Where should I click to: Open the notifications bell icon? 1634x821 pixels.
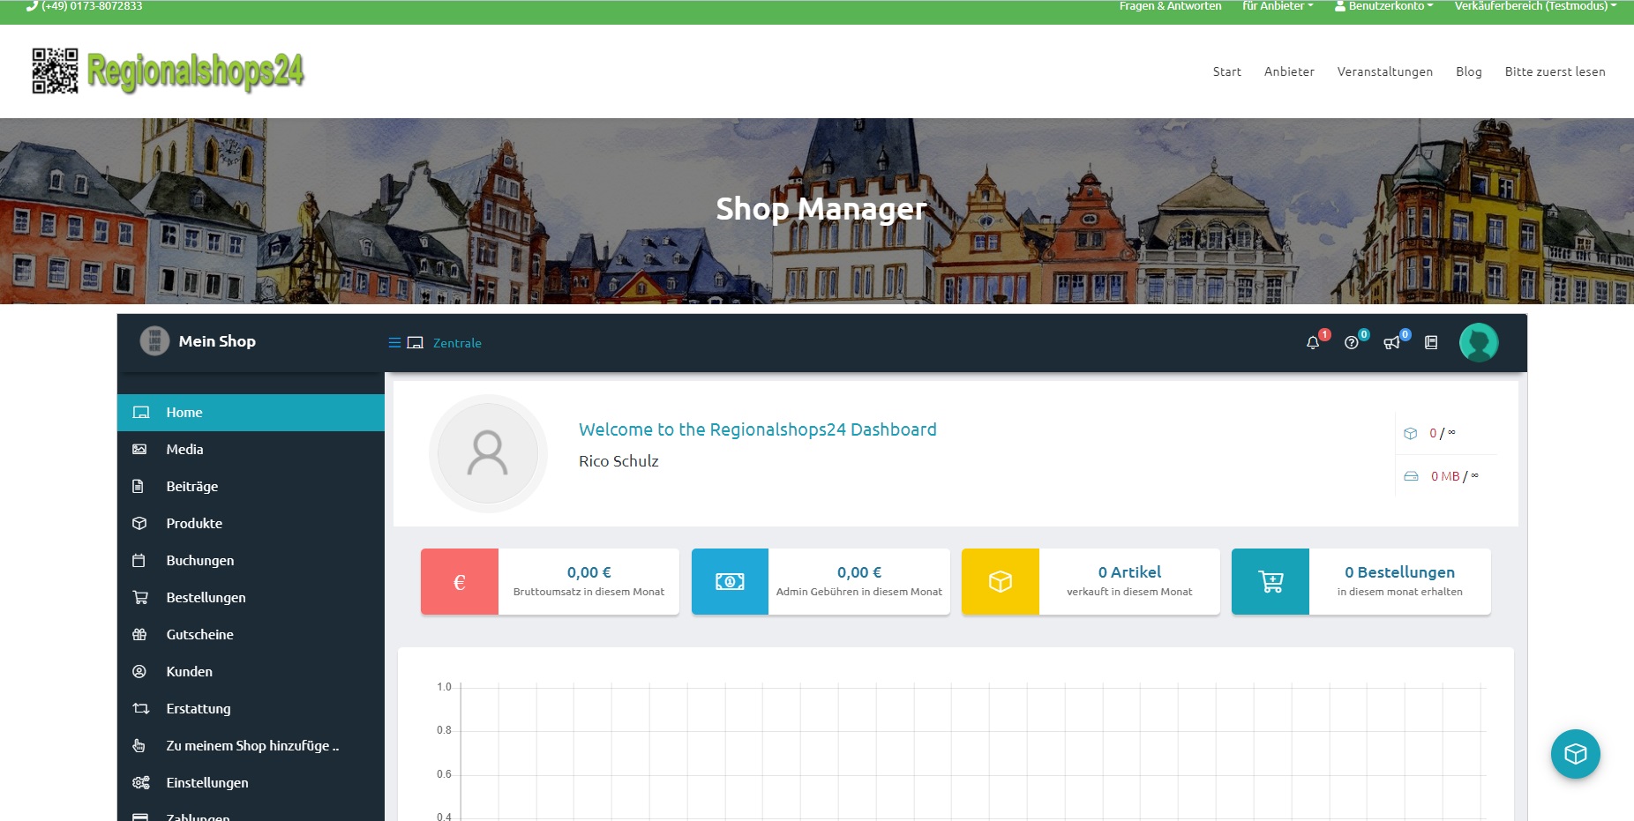click(x=1313, y=343)
